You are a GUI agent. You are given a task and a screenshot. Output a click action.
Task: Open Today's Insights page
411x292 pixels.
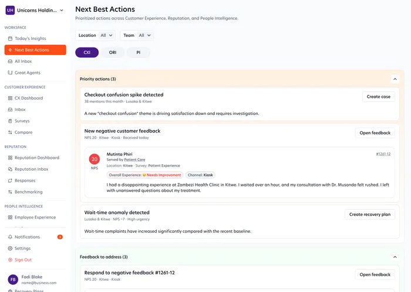pyautogui.click(x=35, y=39)
